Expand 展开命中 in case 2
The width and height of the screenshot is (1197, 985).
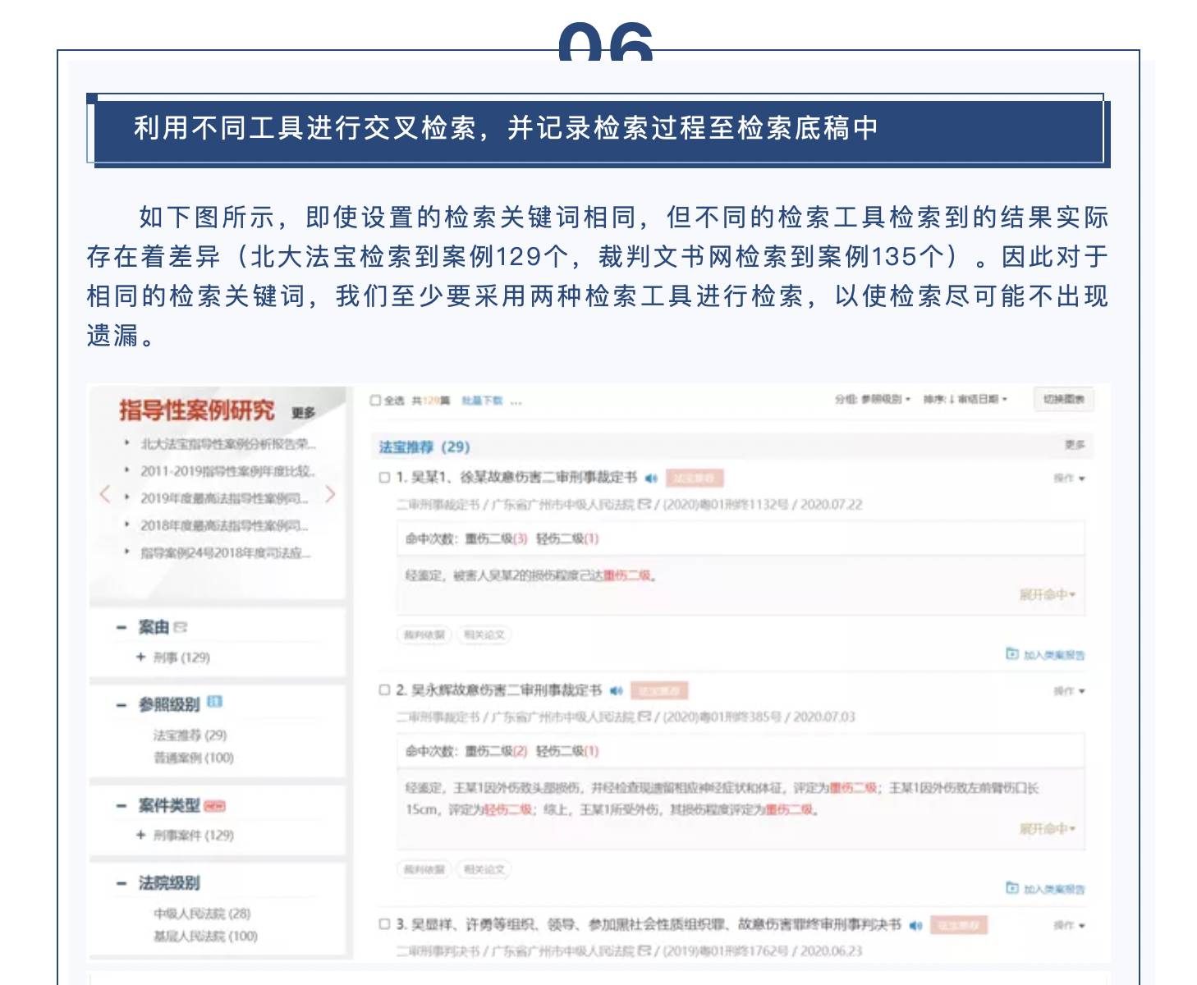click(x=1048, y=829)
